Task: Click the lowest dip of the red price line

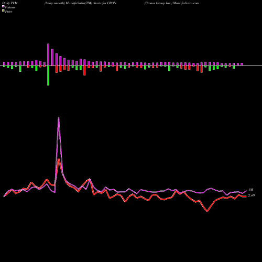Action: point(207,211)
